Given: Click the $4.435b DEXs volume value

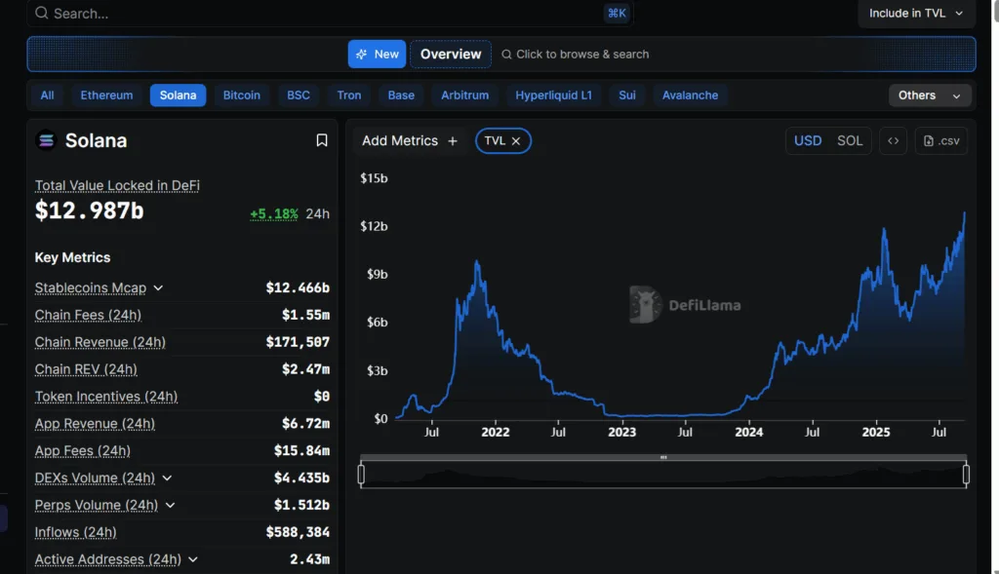Looking at the screenshot, I should [302, 478].
